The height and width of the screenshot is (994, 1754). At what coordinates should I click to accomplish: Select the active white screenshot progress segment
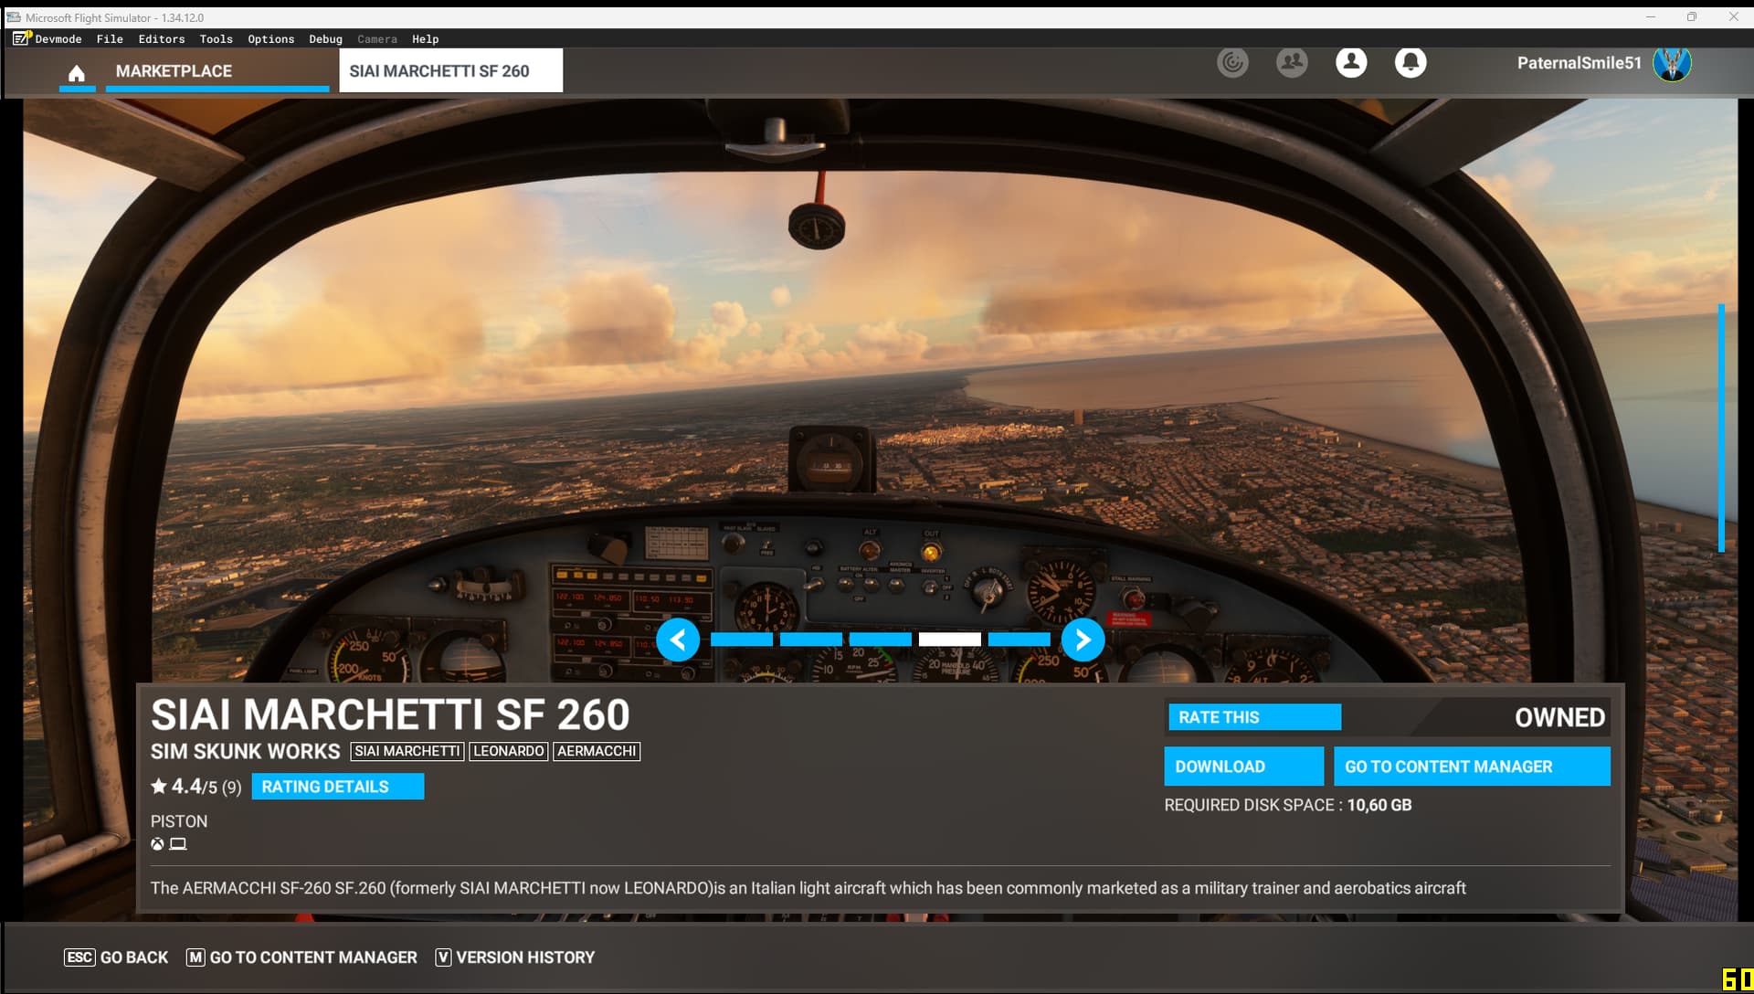(x=950, y=640)
